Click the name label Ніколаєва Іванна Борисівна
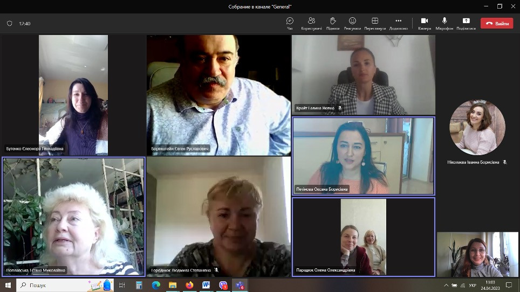This screenshot has width=520, height=292. (x=473, y=162)
